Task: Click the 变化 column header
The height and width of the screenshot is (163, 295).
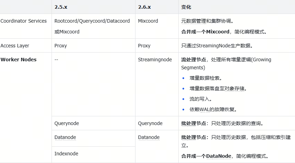Action: click(x=186, y=7)
